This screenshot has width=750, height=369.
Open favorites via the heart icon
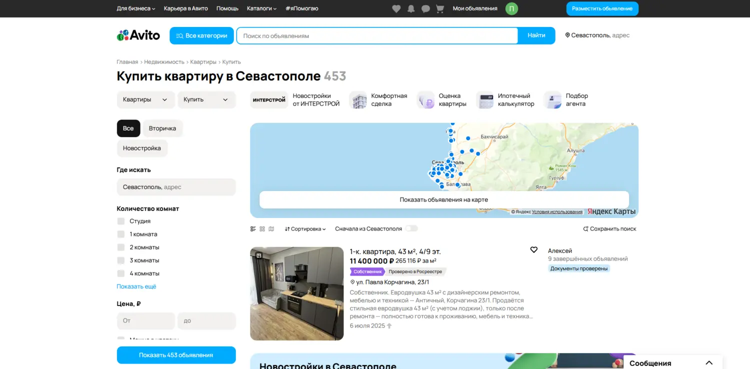click(x=396, y=8)
